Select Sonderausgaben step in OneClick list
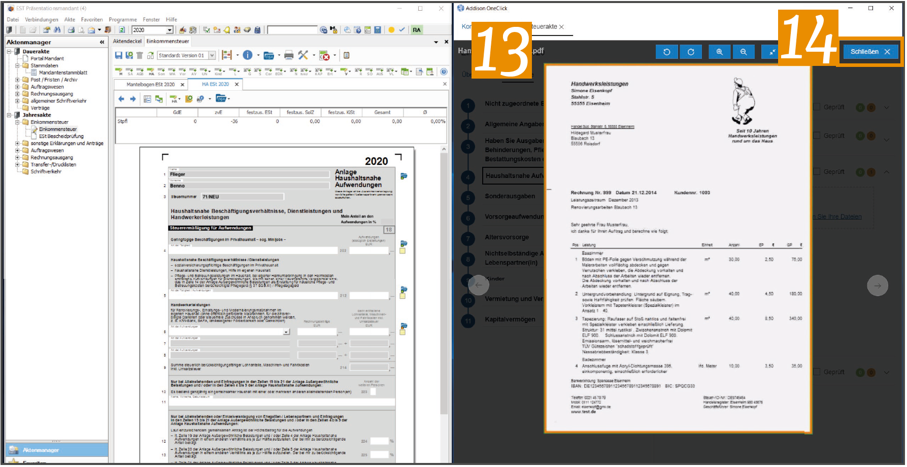This screenshot has height=467, width=907. click(x=510, y=196)
